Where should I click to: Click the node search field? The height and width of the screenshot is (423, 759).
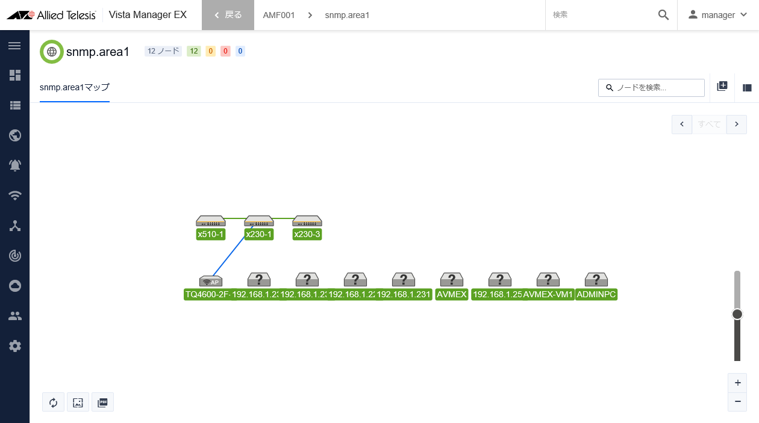pyautogui.click(x=651, y=88)
